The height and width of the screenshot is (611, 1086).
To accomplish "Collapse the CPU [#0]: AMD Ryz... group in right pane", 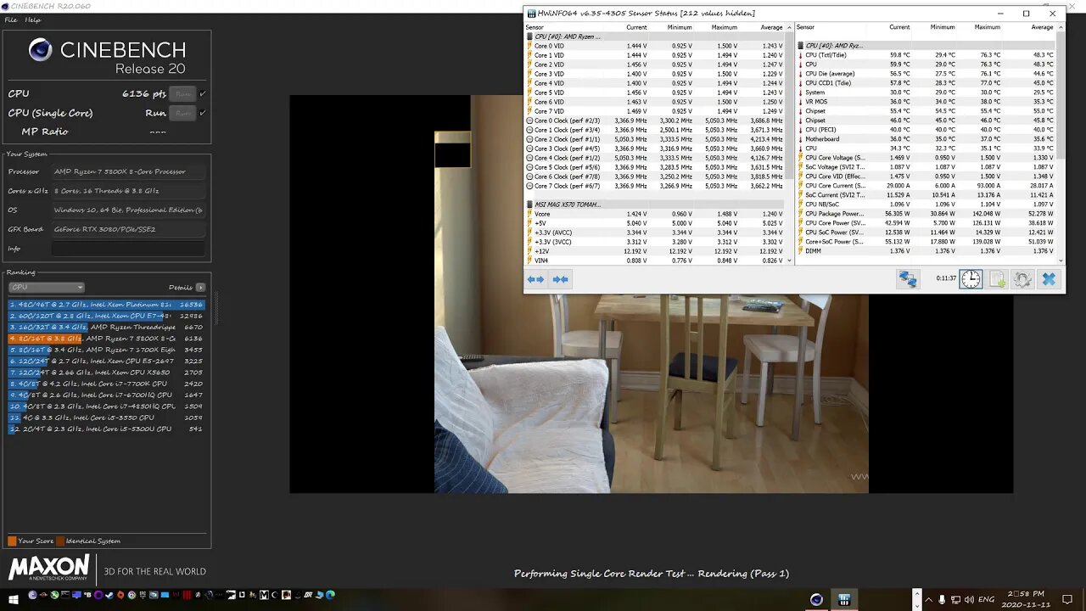I will coord(800,46).
